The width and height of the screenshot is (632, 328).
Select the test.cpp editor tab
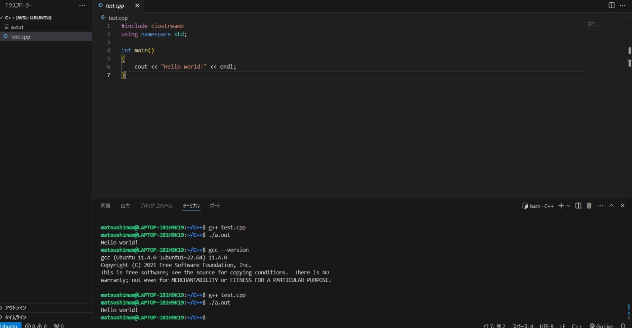pos(118,6)
